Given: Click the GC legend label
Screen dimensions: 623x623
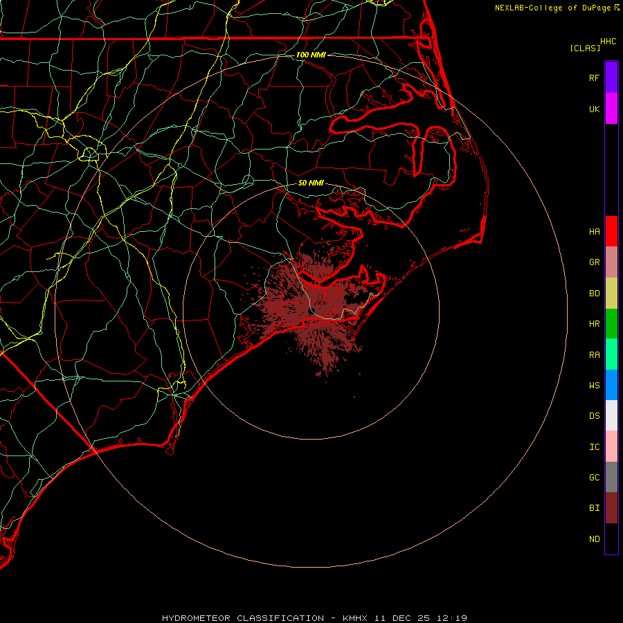Looking at the screenshot, I should click(x=595, y=478).
